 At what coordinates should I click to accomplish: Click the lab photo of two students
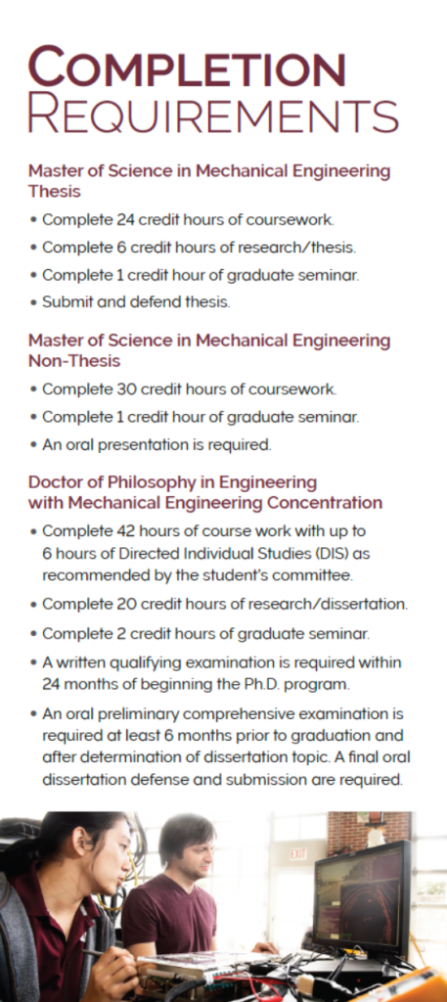[223, 906]
